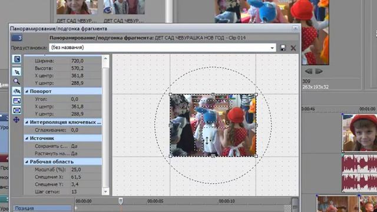377x212 pixels.
Task: Select the Позиция keyframe row
Action: (x=42, y=208)
